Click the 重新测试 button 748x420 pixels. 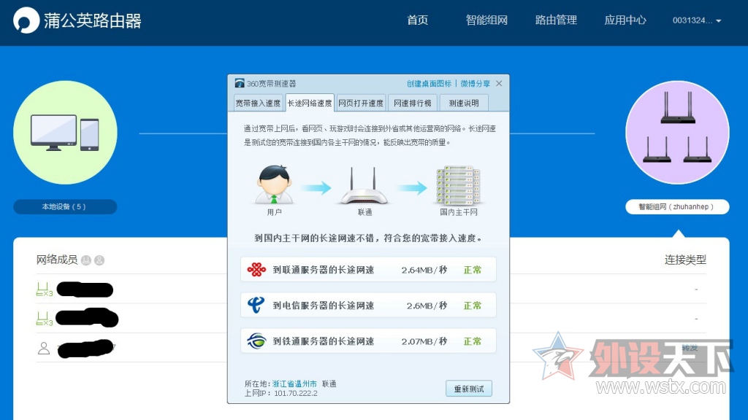[x=469, y=389]
